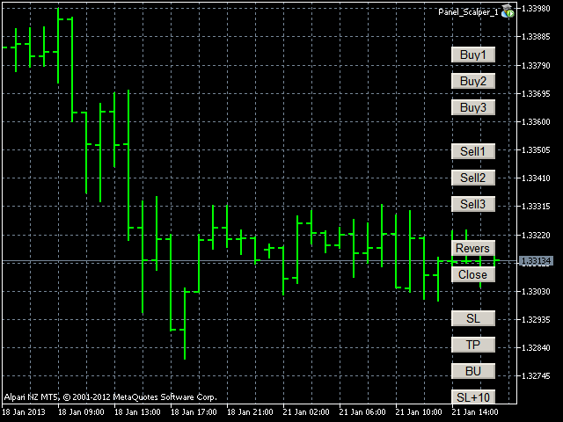Click price scale value 1.33695
Viewport: 563px width, 422px height.
click(536, 94)
